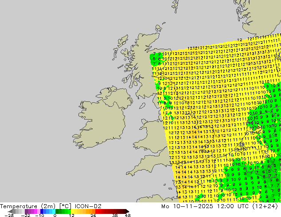This screenshot has height=217, width=281.
Task: Click the Isle of Man outline
Action: 142,106
